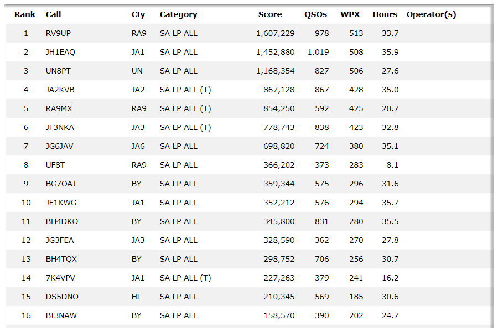Click the Hours column header

point(385,14)
